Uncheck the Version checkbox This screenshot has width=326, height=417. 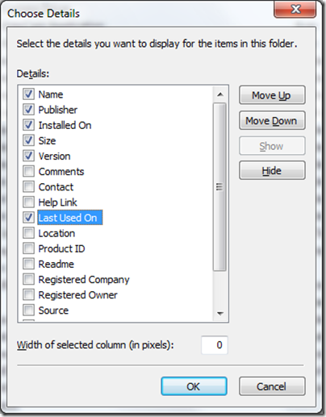(x=28, y=156)
